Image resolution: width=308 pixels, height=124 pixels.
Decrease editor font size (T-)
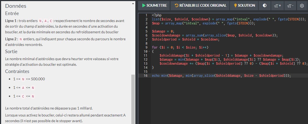(x=290, y=5)
